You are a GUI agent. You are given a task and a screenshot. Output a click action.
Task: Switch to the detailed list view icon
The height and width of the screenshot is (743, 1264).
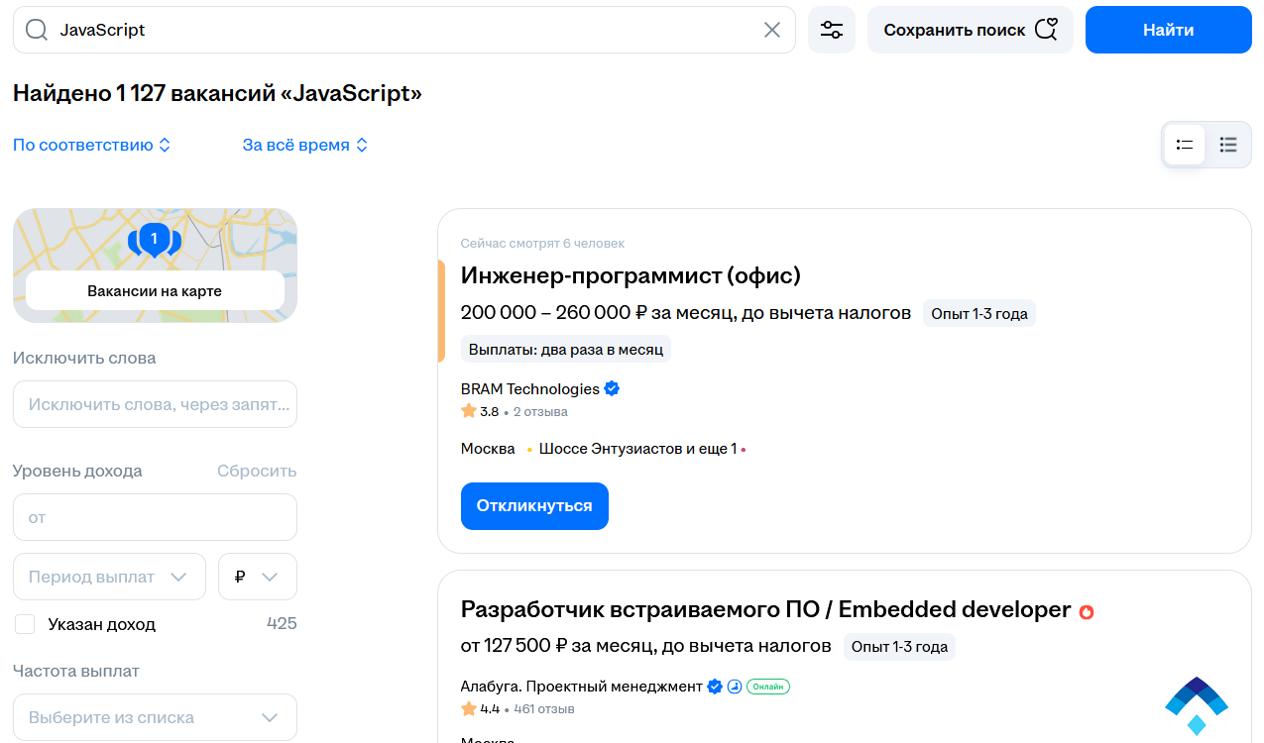pyautogui.click(x=1227, y=144)
